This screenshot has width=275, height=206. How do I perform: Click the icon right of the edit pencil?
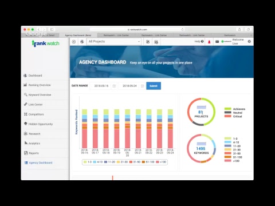156,42
